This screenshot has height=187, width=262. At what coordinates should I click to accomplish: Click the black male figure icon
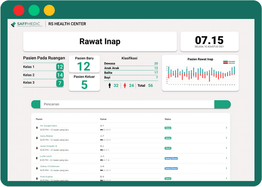tap(110, 86)
